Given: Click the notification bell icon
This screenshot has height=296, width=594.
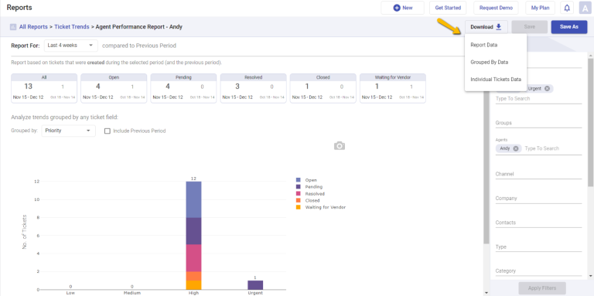Looking at the screenshot, I should [567, 8].
